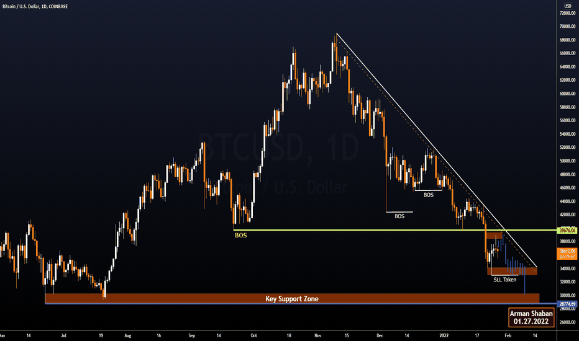Click the 64000.00 price axis label

point(568,67)
